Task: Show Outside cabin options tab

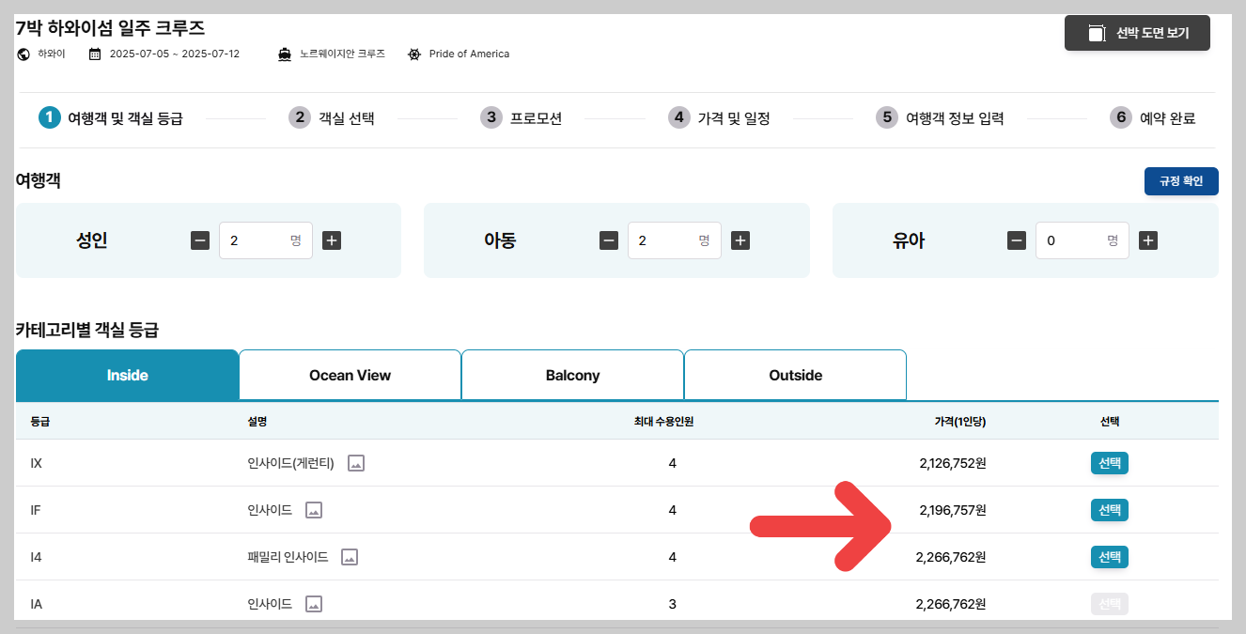Action: coord(795,374)
